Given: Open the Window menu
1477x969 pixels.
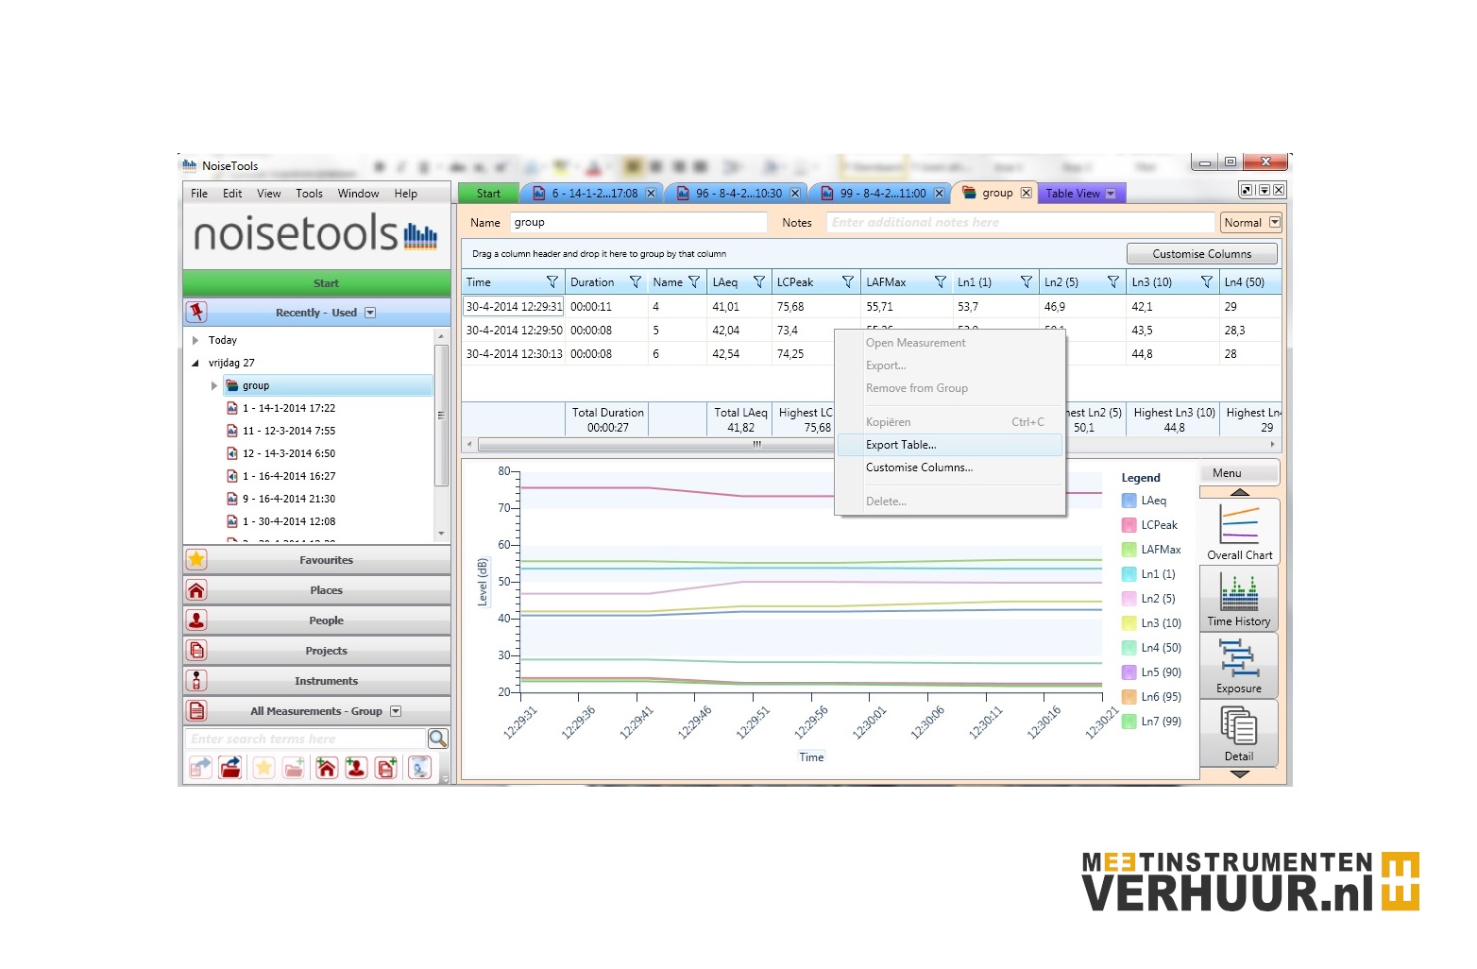Looking at the screenshot, I should click(x=358, y=194).
